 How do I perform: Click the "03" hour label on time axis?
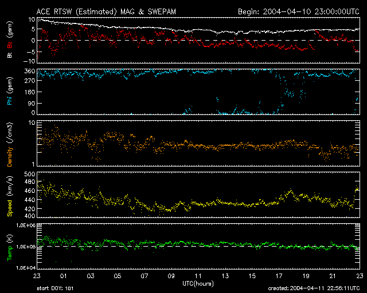[x=91, y=276]
